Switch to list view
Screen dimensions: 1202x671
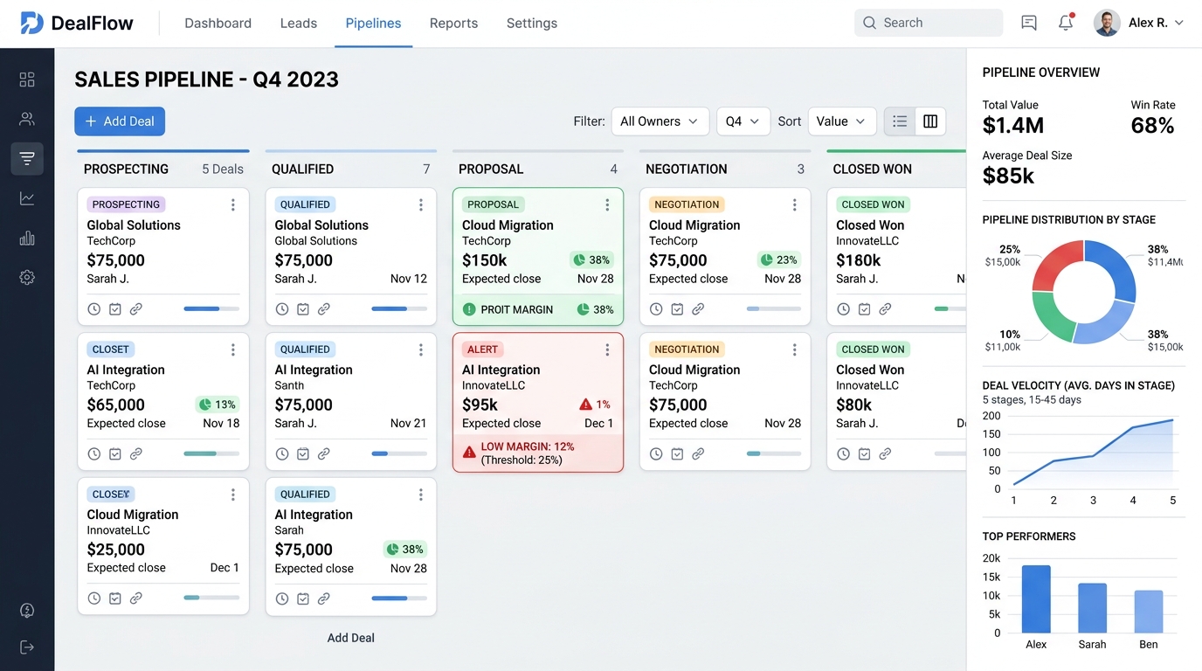[900, 121]
